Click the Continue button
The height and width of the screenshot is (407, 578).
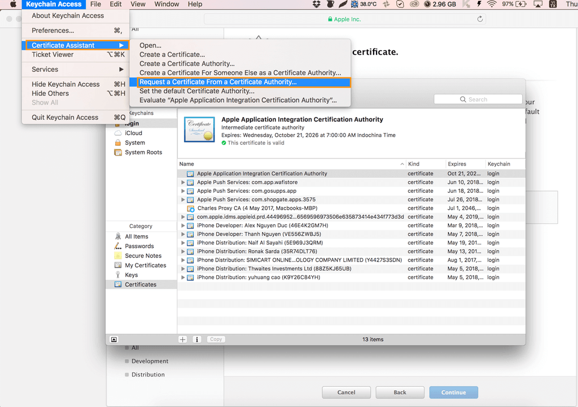coord(453,392)
